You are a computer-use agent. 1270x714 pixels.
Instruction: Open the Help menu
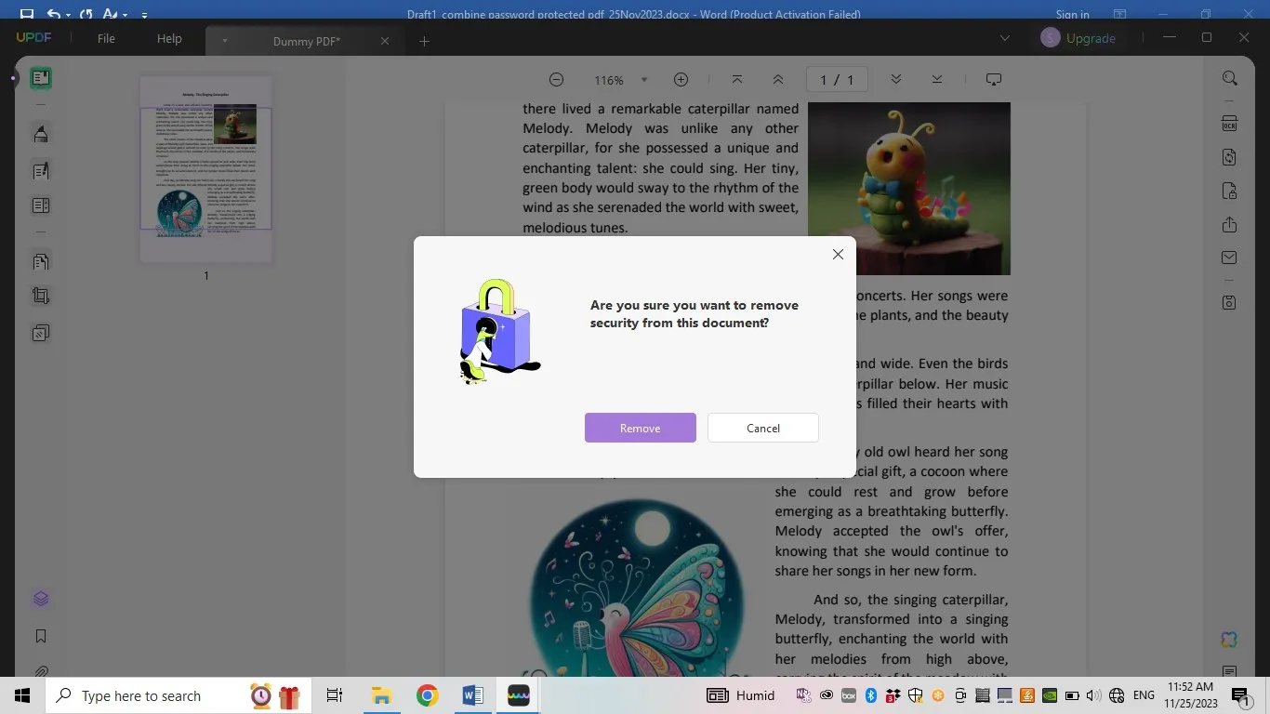(168, 38)
